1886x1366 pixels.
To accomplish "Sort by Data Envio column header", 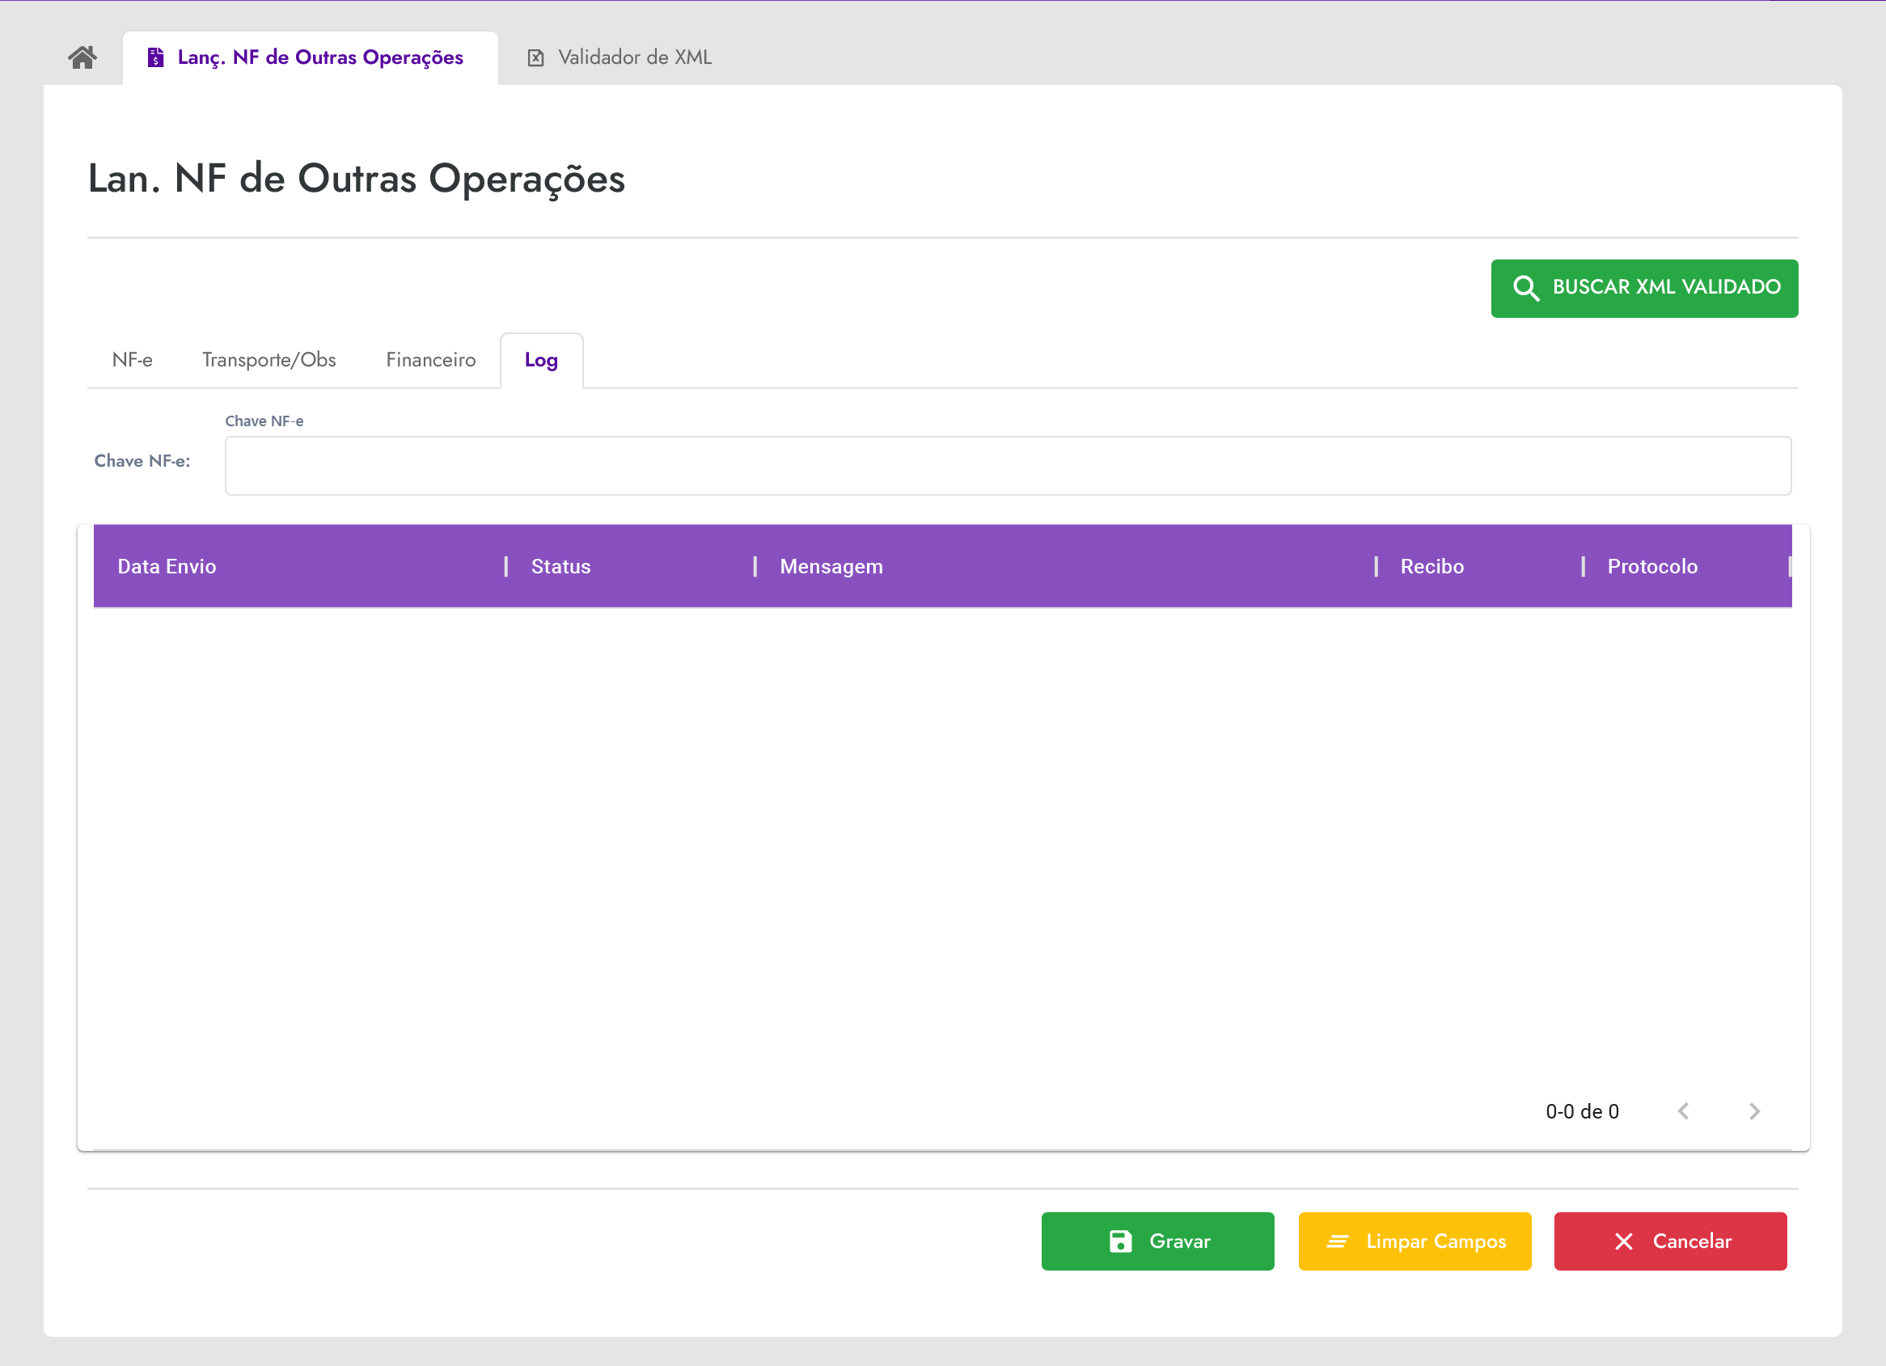I will click(x=167, y=566).
